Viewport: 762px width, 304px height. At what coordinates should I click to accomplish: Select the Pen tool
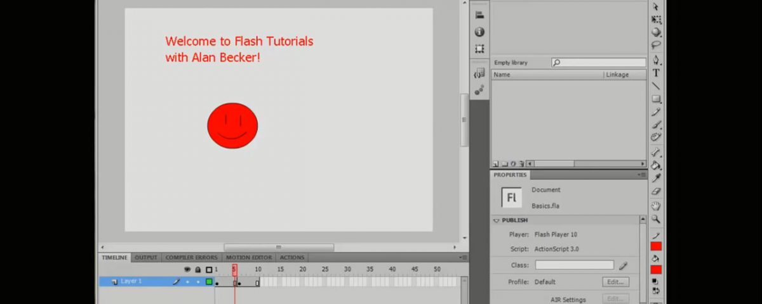pos(656,61)
